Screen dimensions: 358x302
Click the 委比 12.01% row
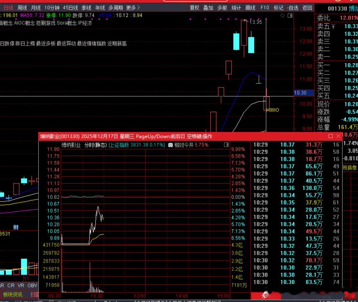337,18
